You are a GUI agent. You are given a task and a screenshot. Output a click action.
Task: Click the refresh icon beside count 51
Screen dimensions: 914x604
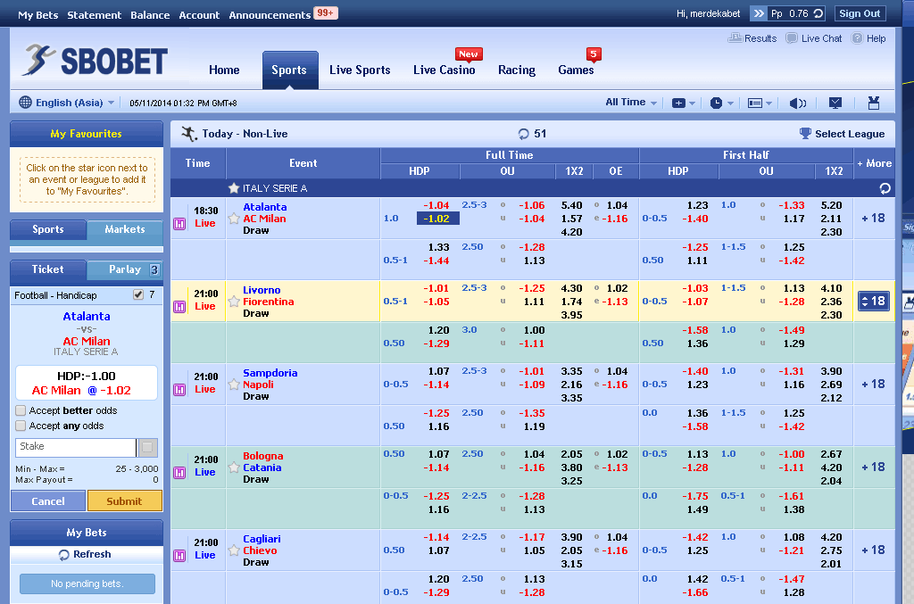(523, 134)
